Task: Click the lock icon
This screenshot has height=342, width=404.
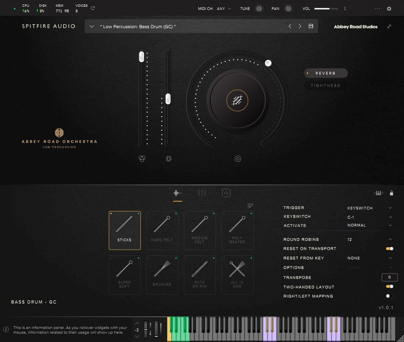Action: tap(391, 193)
